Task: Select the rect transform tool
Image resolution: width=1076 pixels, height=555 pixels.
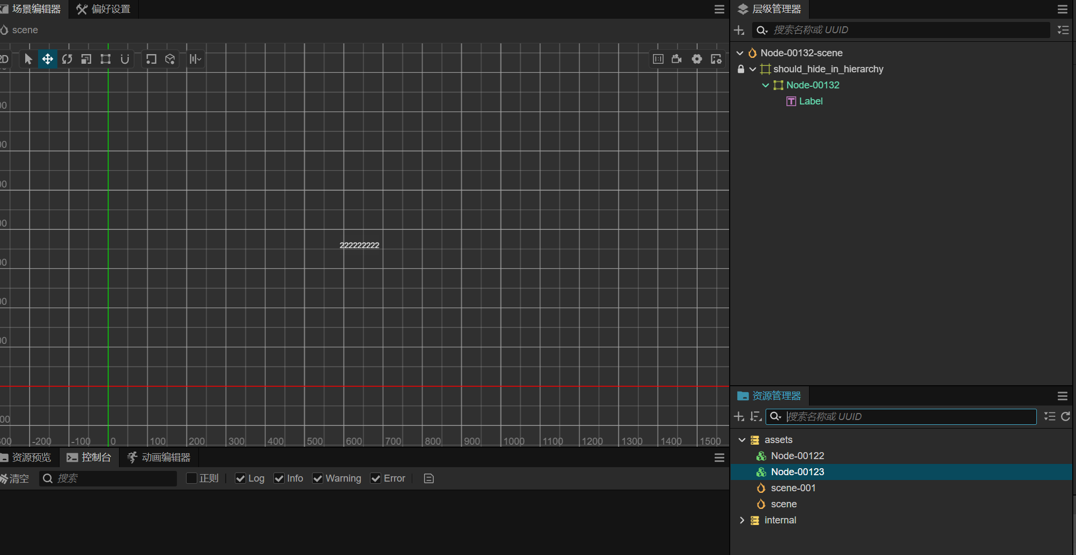Action: (x=106, y=59)
